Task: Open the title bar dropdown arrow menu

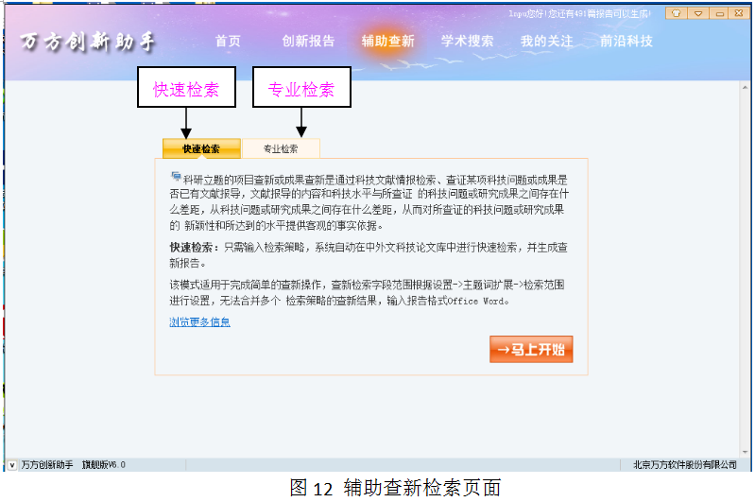Action: point(697,13)
